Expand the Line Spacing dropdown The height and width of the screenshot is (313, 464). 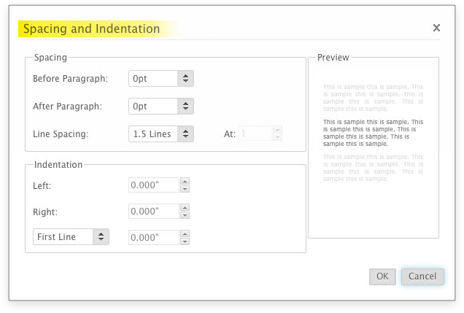186,134
